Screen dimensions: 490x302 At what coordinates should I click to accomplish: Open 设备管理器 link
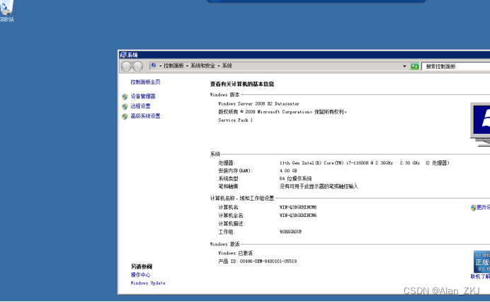(143, 96)
